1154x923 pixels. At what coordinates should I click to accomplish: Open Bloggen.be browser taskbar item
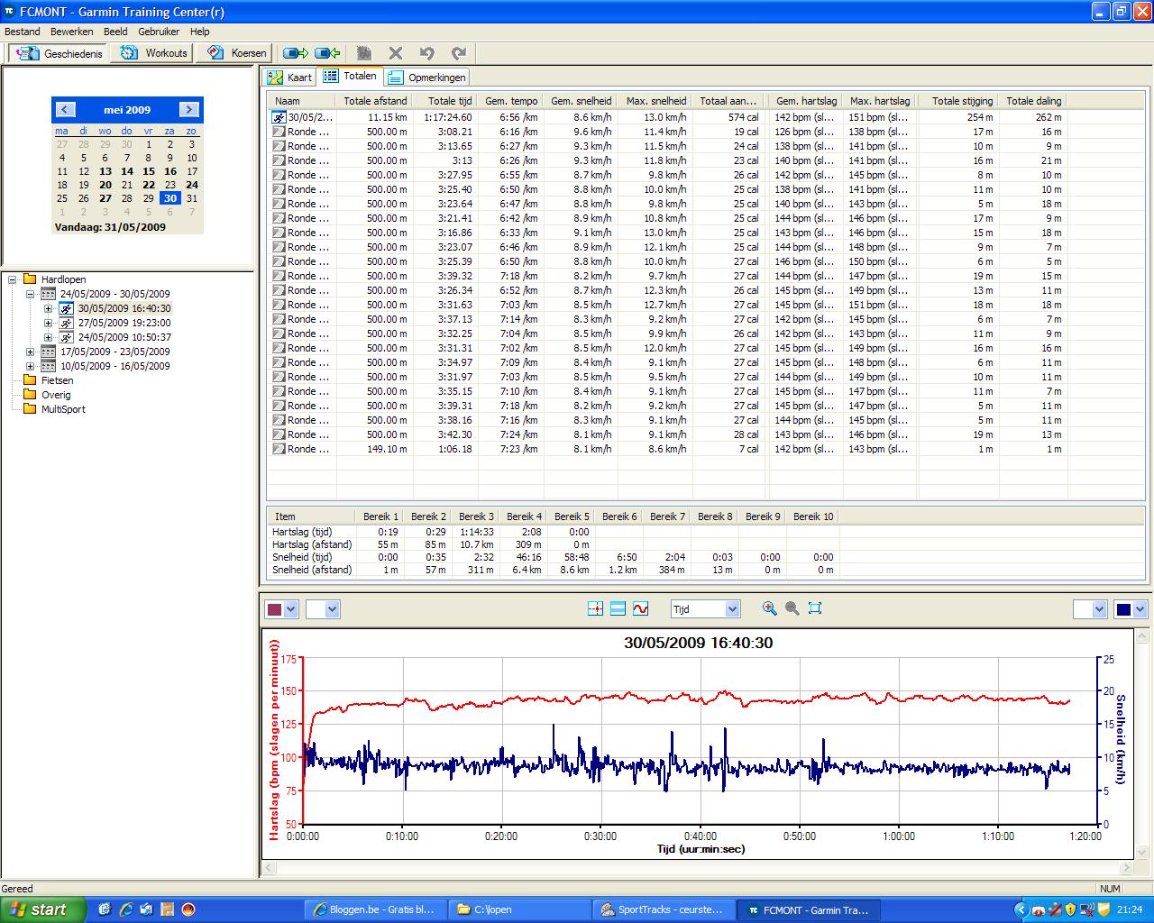[376, 909]
